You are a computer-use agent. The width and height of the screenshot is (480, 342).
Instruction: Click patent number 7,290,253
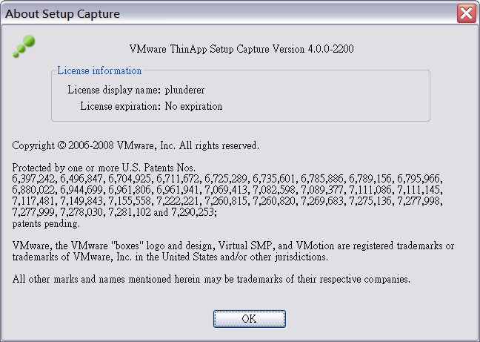pos(193,212)
